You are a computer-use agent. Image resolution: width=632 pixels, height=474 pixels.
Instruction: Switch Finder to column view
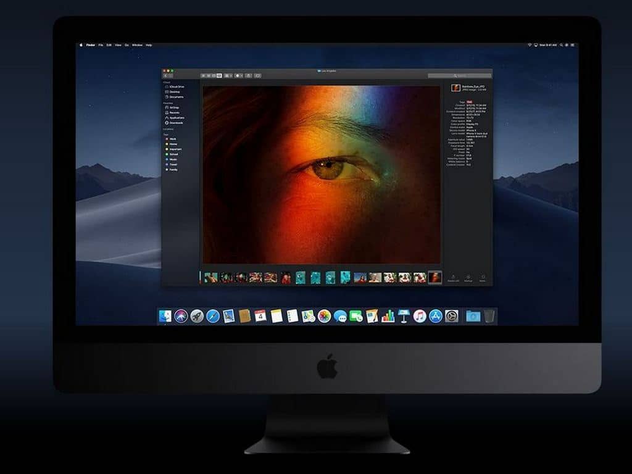pyautogui.click(x=214, y=75)
